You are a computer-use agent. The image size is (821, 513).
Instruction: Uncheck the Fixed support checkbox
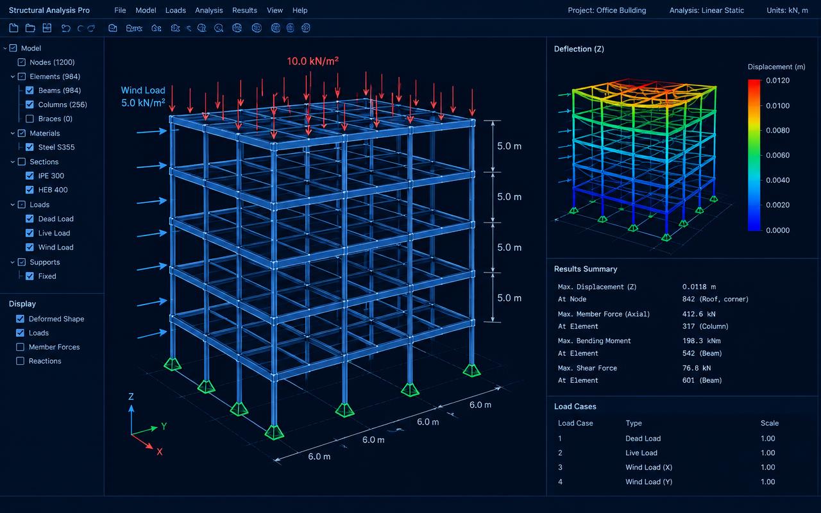coord(30,276)
